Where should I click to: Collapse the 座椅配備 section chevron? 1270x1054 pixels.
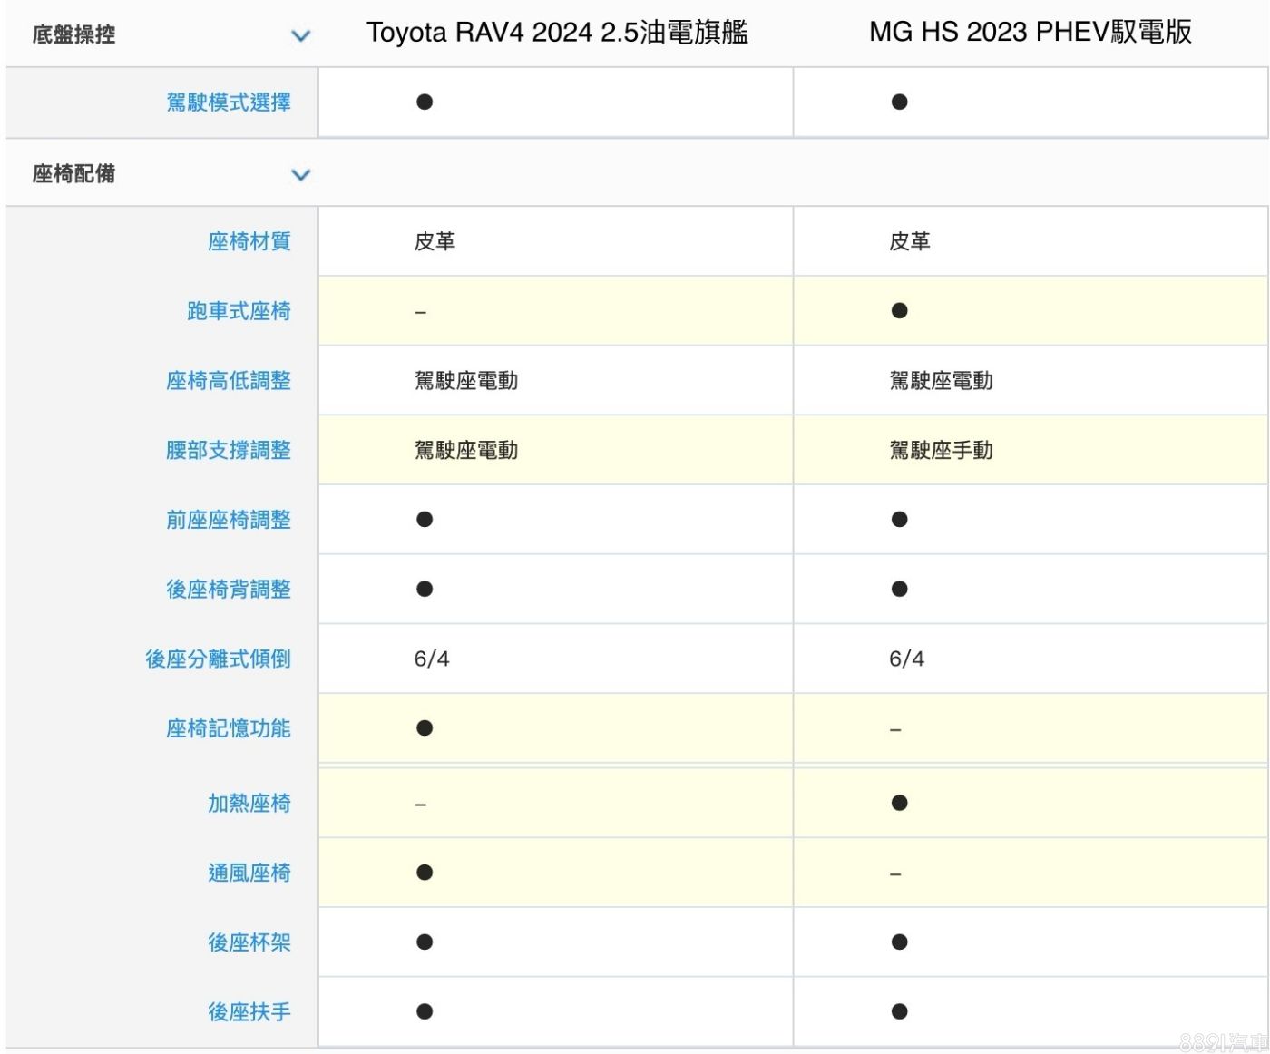[300, 174]
